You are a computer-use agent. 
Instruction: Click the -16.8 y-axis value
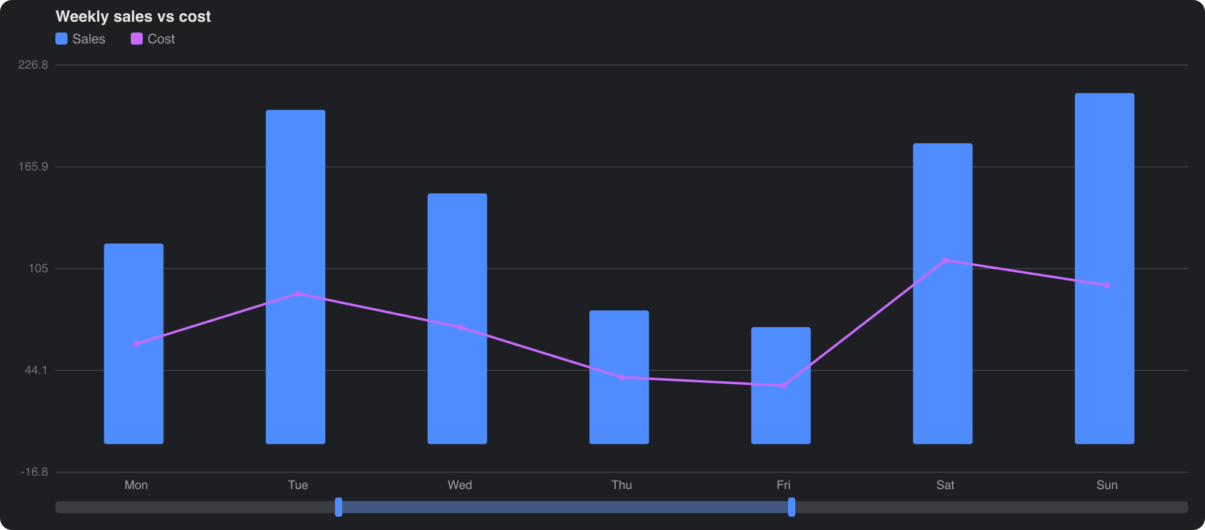[34, 472]
